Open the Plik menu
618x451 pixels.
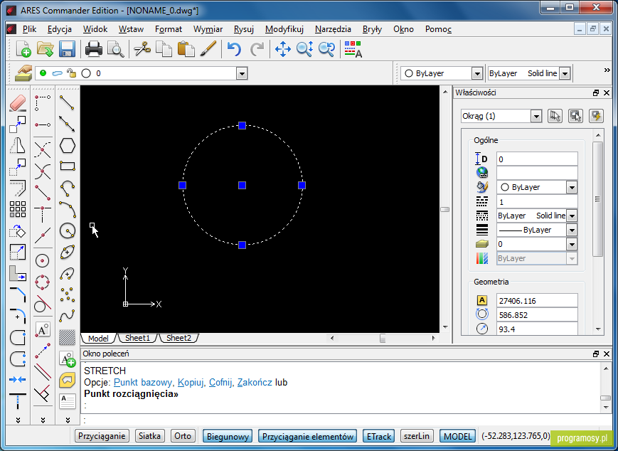click(30, 29)
